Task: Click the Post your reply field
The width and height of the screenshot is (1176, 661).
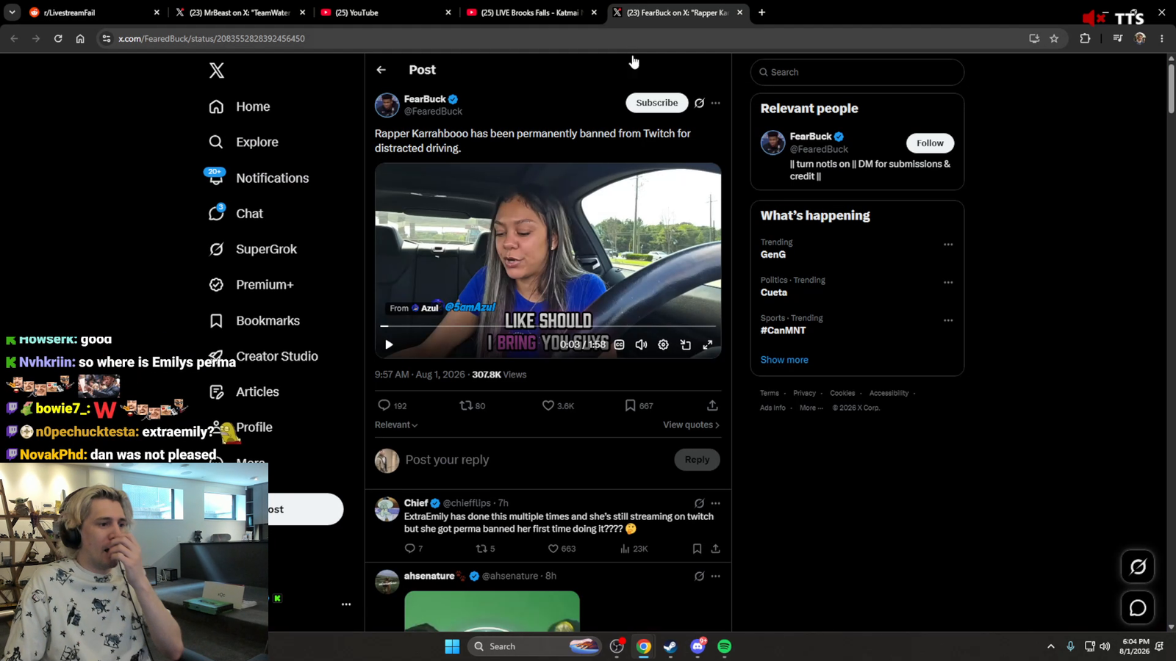Action: tap(535, 460)
